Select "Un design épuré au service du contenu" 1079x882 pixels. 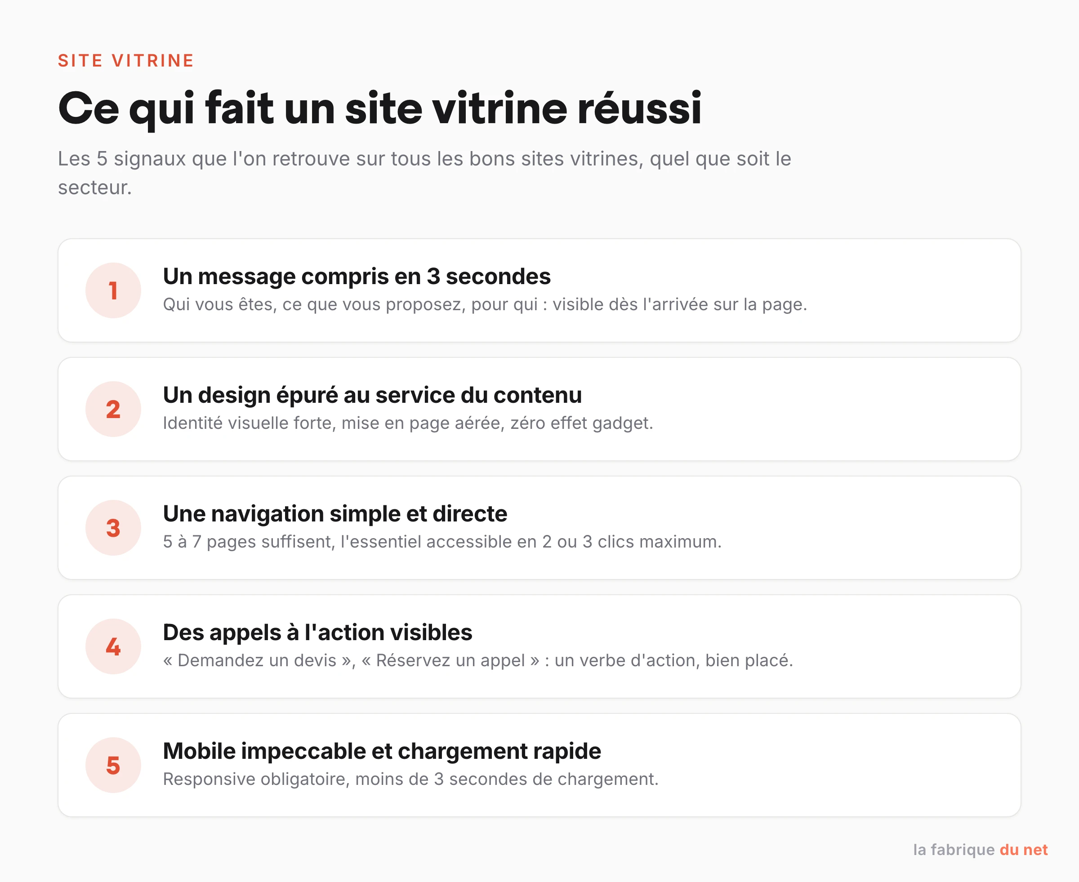(372, 395)
